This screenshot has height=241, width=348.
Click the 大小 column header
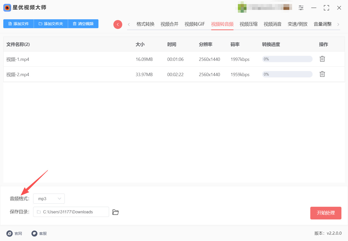[x=140, y=44]
